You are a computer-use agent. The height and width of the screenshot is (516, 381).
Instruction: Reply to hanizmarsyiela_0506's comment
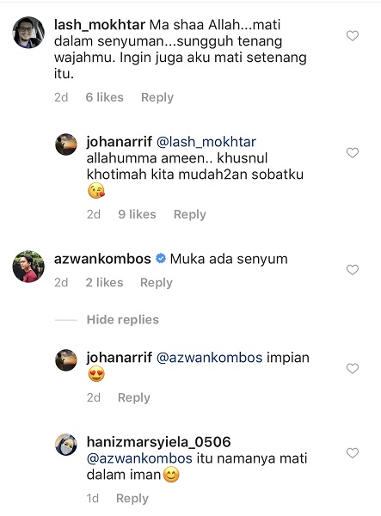click(x=132, y=498)
